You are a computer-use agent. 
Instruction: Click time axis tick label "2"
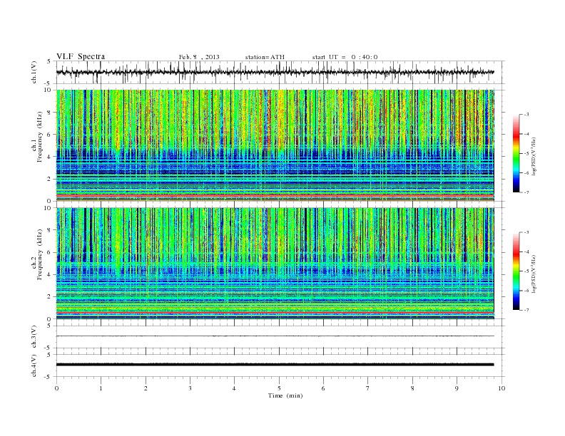tap(146, 388)
